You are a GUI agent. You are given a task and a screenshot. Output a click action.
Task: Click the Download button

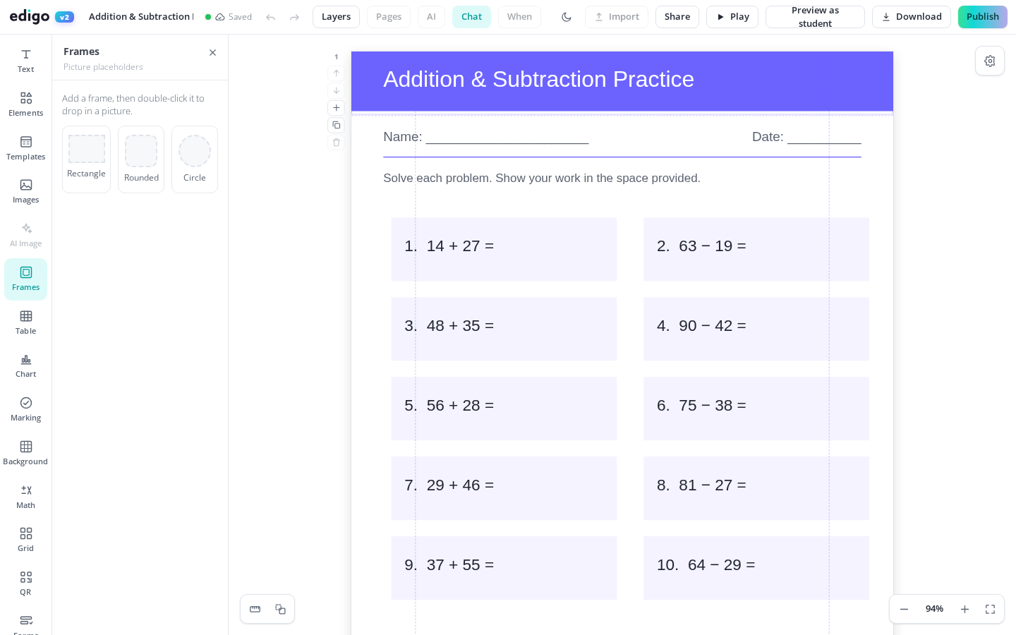click(912, 17)
